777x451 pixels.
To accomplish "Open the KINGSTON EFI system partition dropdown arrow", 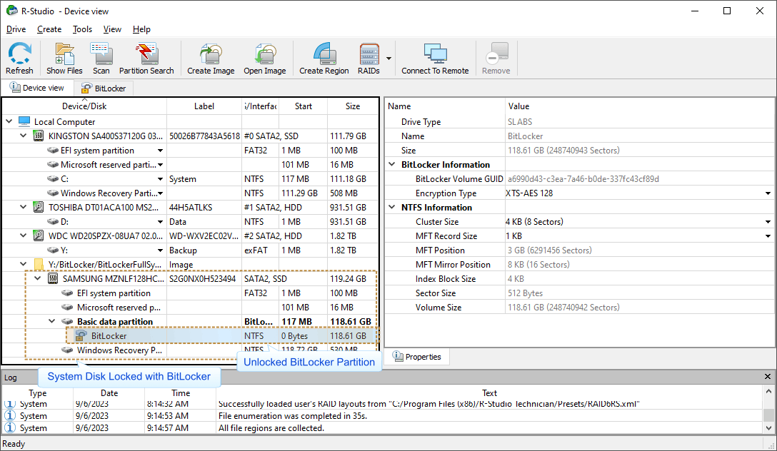I will 160,151.
